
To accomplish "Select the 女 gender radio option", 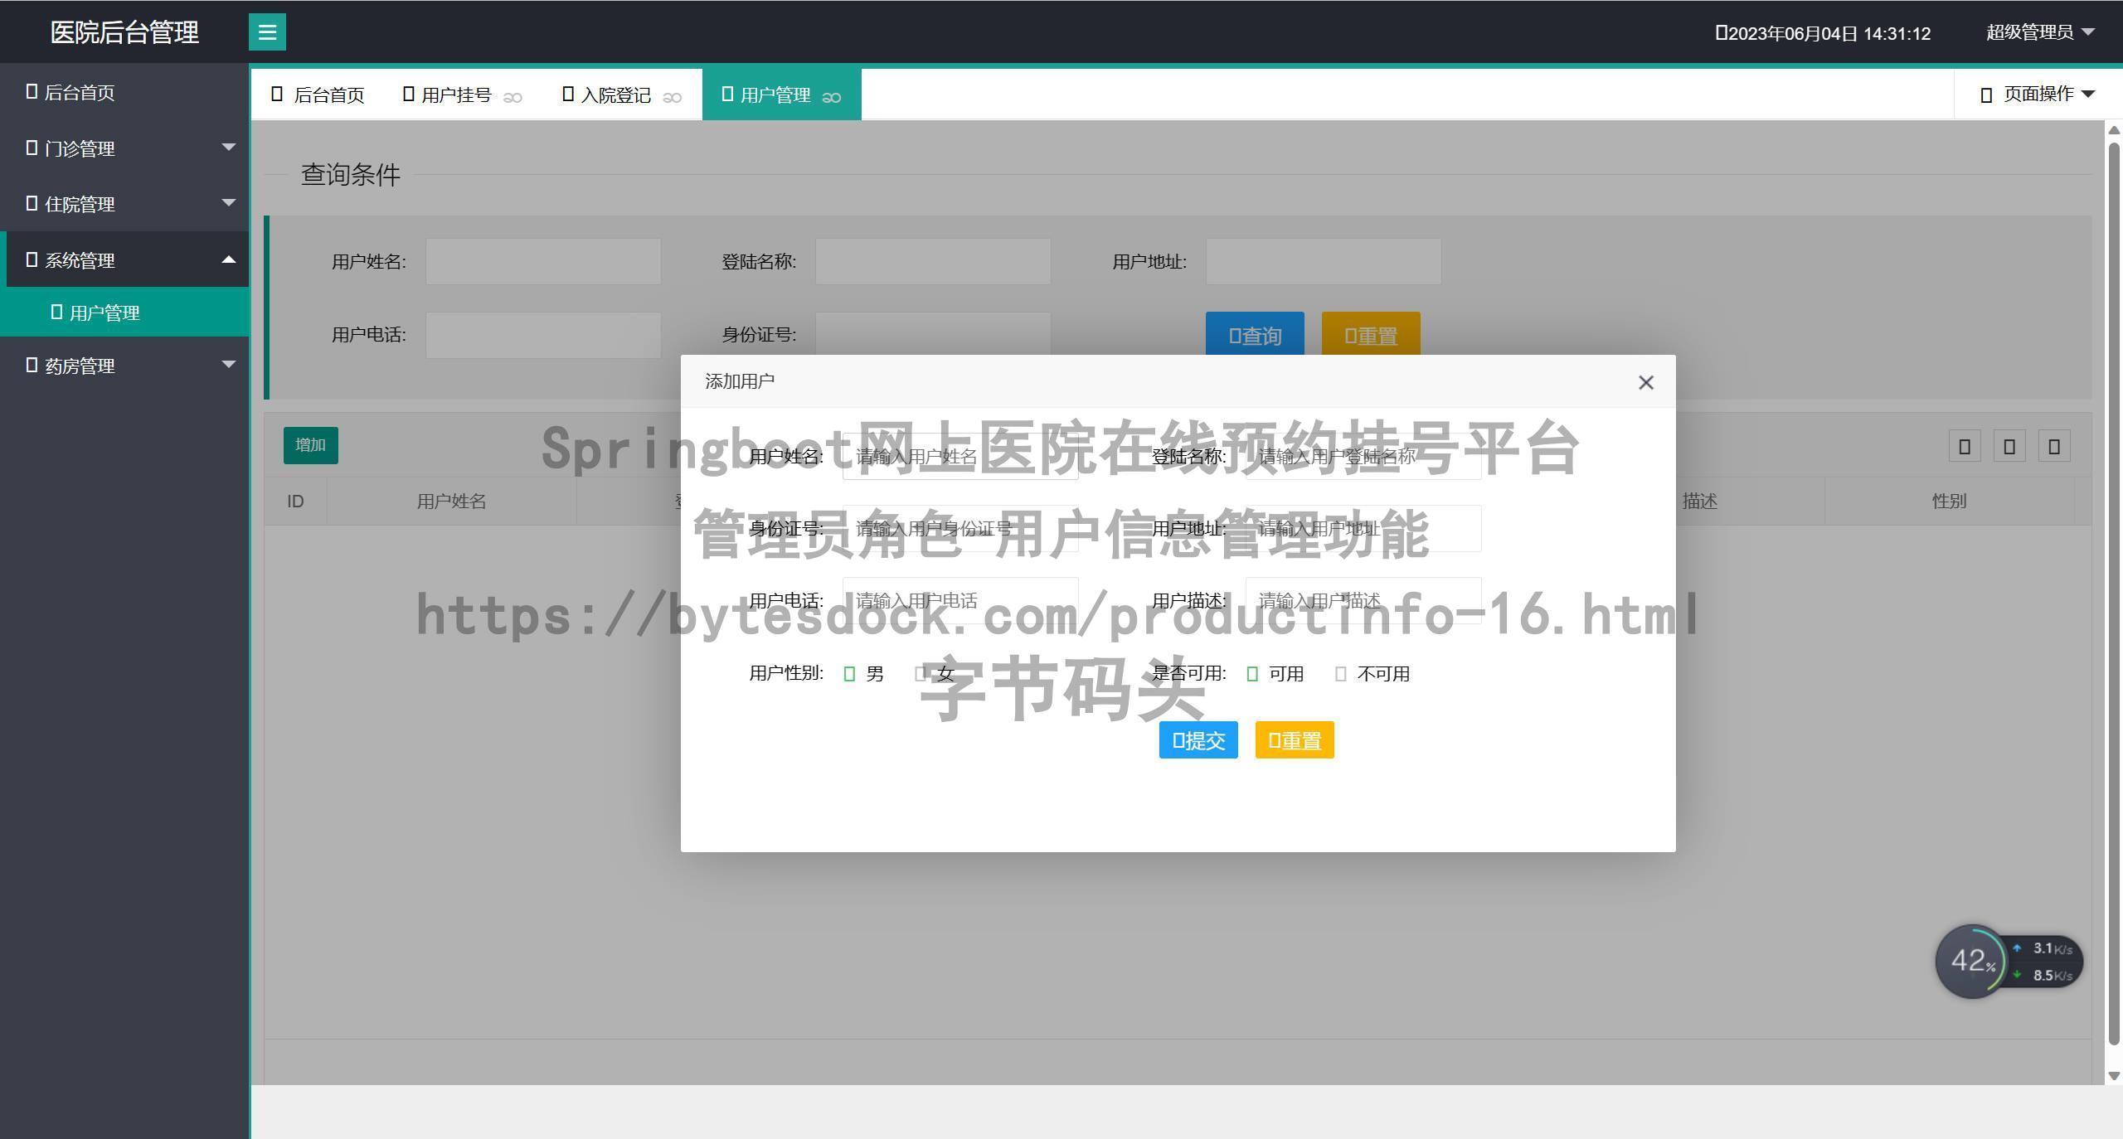I will click(935, 674).
